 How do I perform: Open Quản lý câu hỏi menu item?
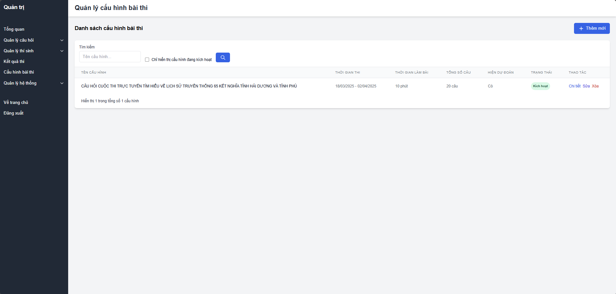coord(19,40)
